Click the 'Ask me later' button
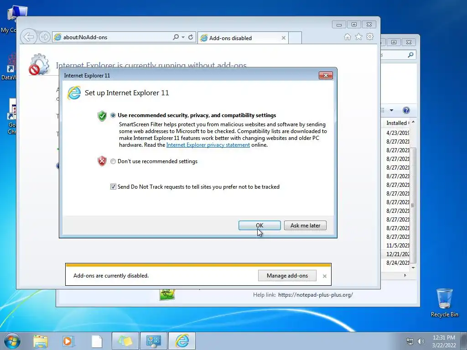Viewport: 467px width, 350px height. click(x=305, y=225)
